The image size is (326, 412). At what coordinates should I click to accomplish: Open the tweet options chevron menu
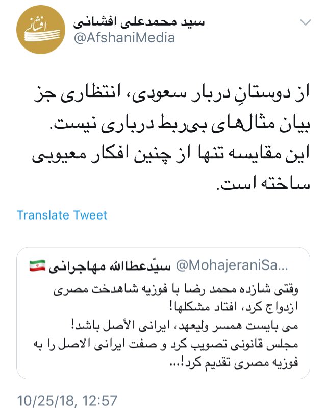(306, 22)
